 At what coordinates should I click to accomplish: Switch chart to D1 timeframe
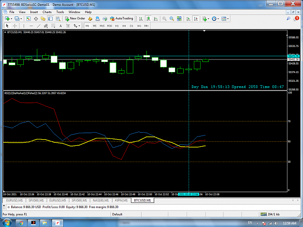point(131,26)
